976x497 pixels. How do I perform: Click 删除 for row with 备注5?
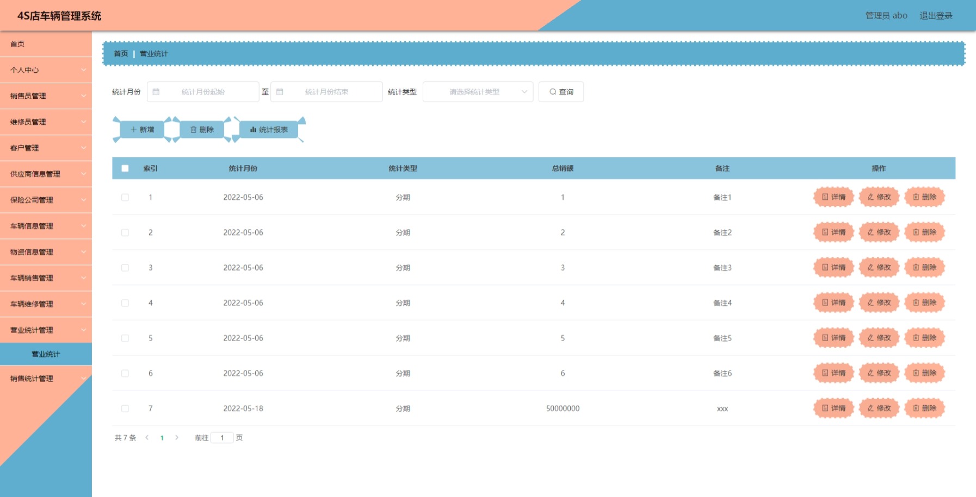pyautogui.click(x=925, y=338)
